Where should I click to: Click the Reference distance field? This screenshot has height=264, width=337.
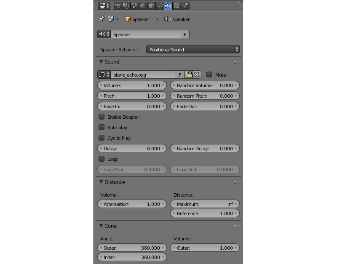click(x=205, y=213)
